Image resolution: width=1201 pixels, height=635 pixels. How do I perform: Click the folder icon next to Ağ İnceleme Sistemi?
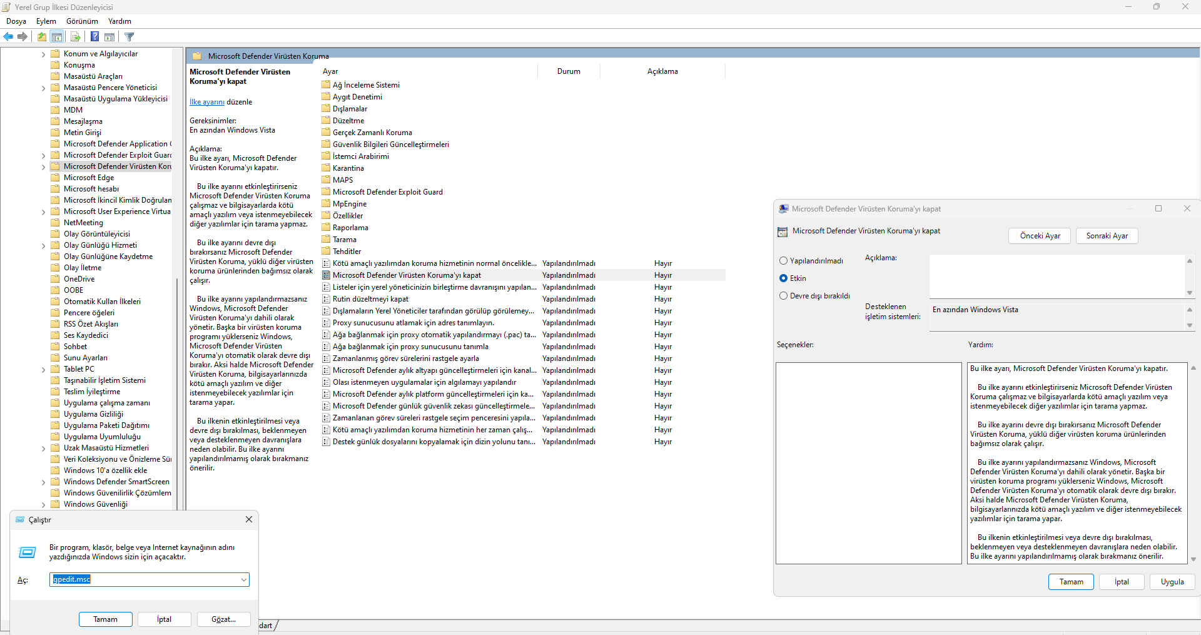tap(326, 84)
